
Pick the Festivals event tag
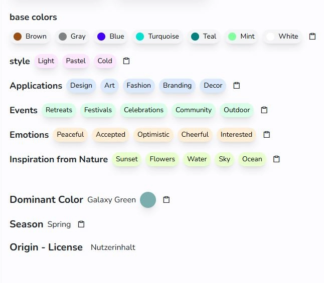[x=98, y=110]
